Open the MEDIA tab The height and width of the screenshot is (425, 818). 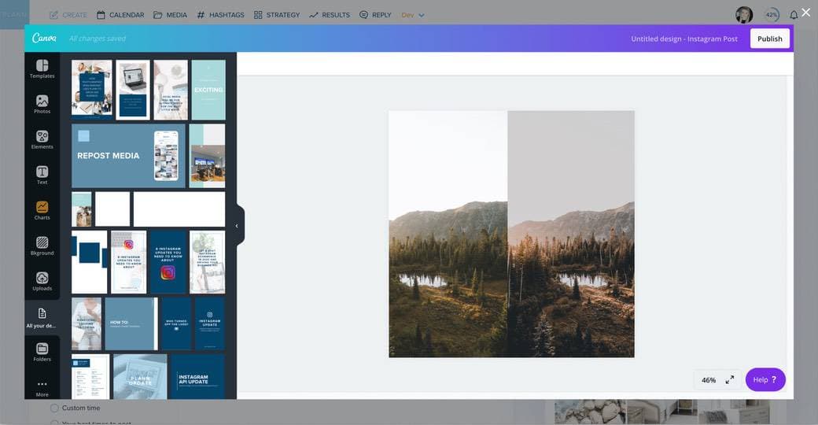[170, 15]
